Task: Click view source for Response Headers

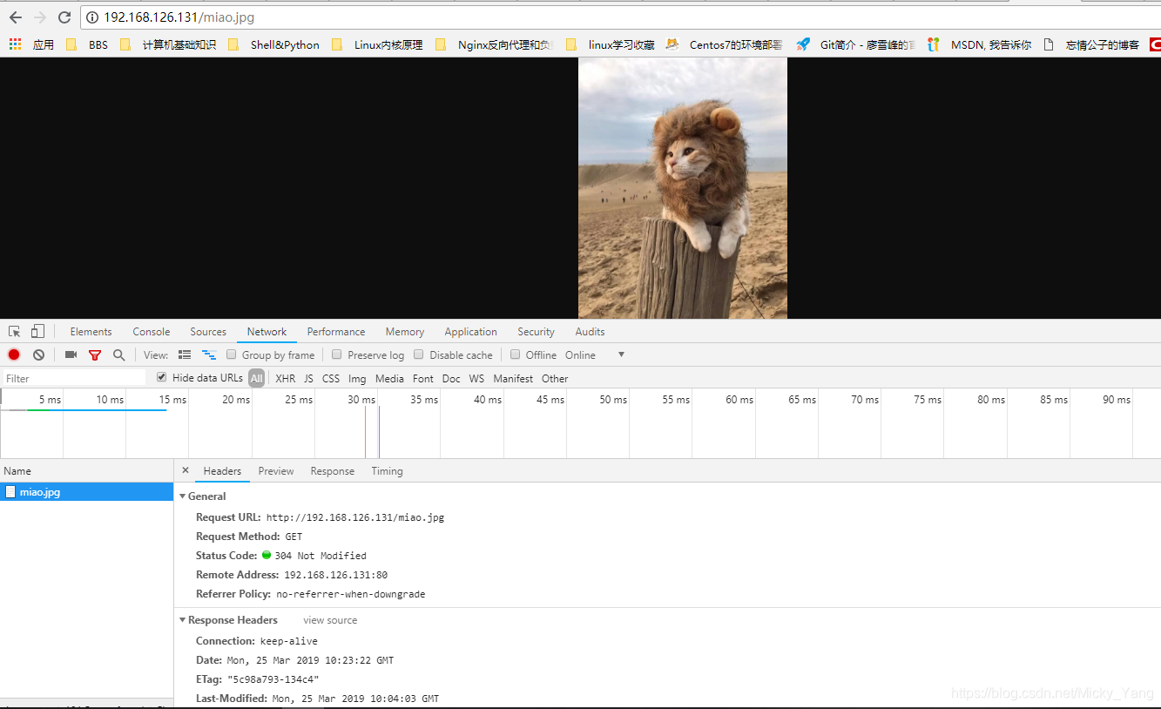Action: click(330, 620)
